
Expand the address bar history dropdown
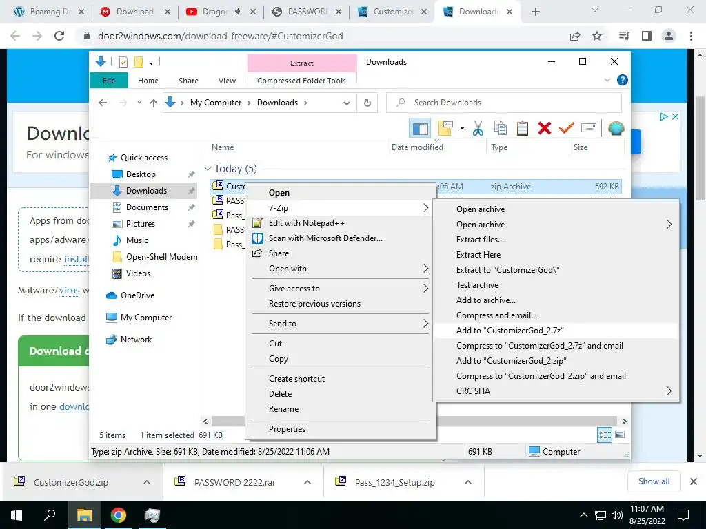[346, 103]
